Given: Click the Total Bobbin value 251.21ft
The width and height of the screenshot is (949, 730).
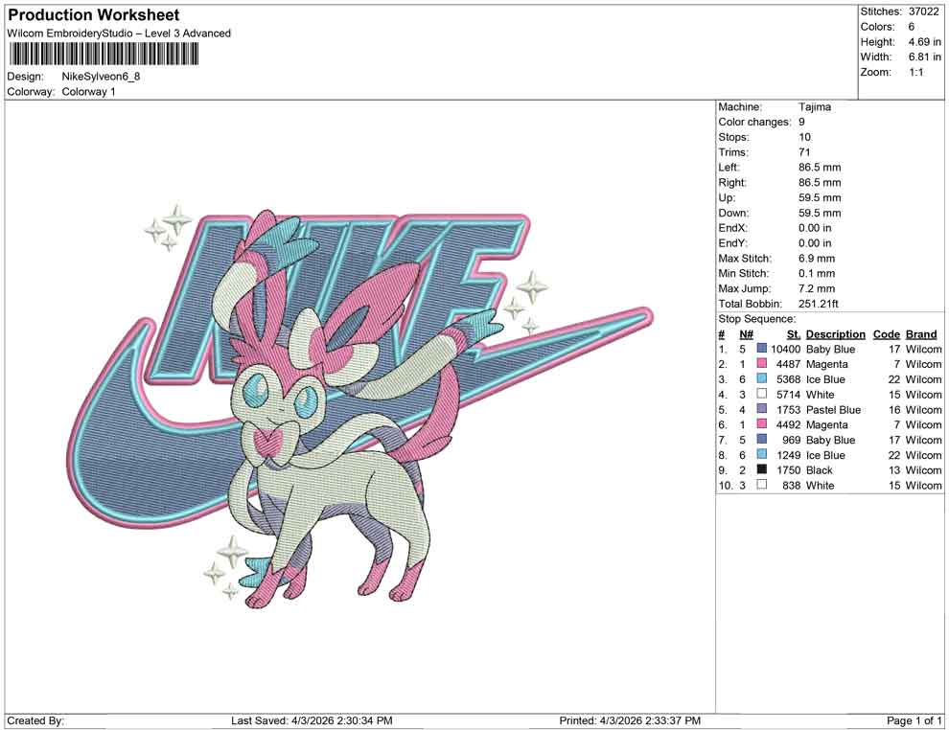Looking at the screenshot, I should tap(818, 304).
